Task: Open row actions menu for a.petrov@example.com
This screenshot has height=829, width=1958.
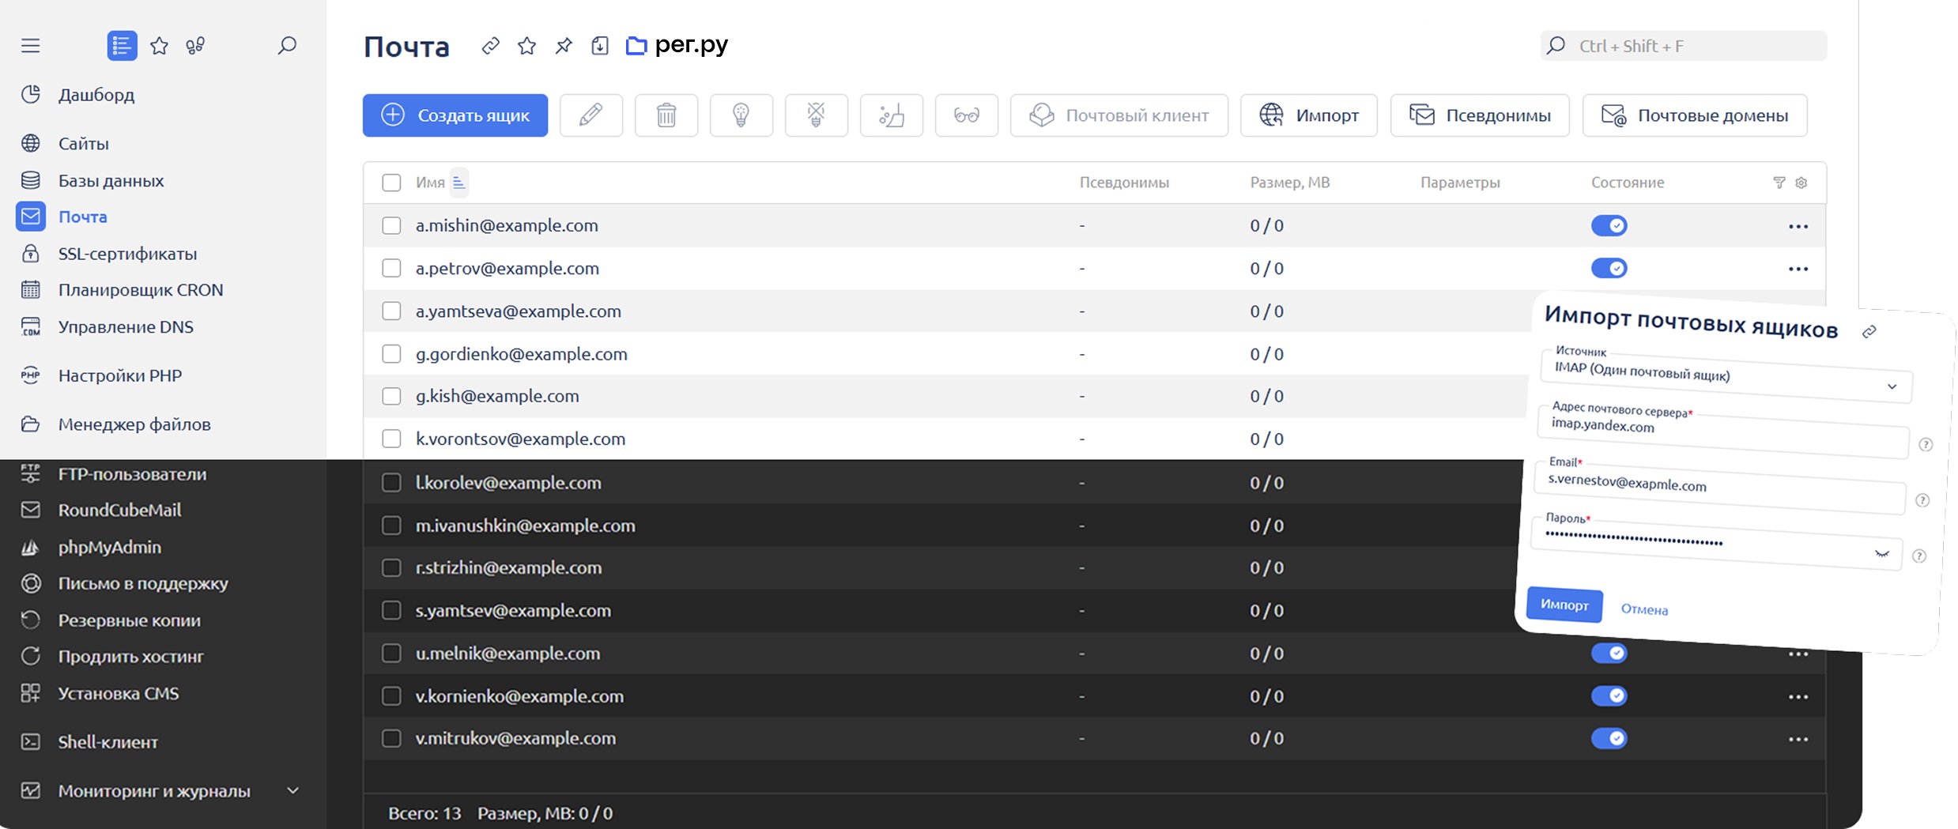Action: coord(1798,269)
